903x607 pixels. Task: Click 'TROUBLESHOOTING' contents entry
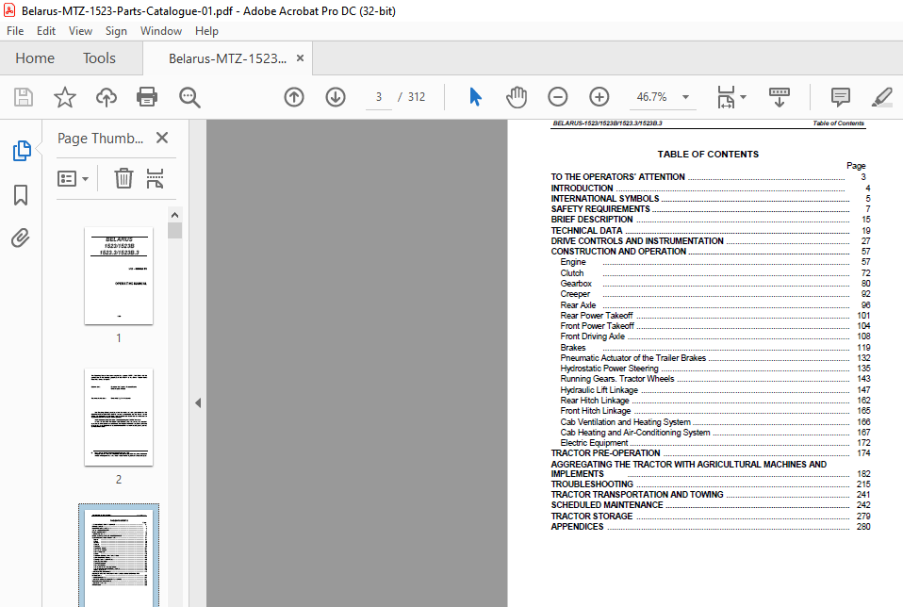pos(592,484)
